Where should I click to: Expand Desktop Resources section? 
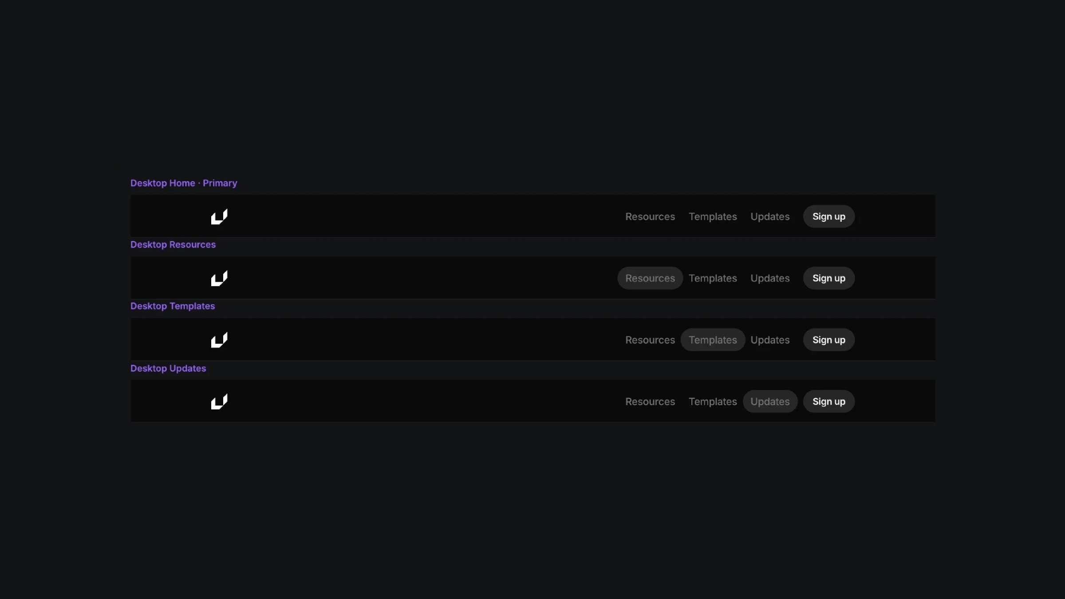174,244
